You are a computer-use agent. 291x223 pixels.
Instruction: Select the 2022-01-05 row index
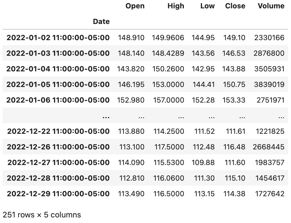(58, 84)
